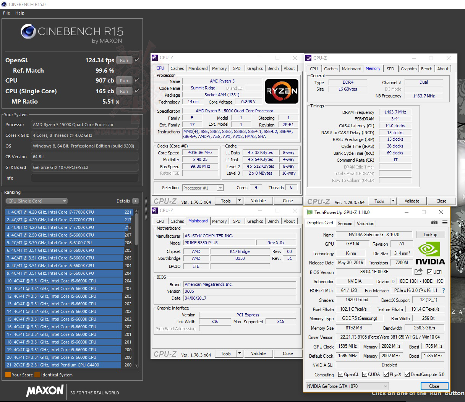Image resolution: width=465 pixels, height=402 pixels.
Task: Click the Bus Interface question mark icon
Action: 444,290
